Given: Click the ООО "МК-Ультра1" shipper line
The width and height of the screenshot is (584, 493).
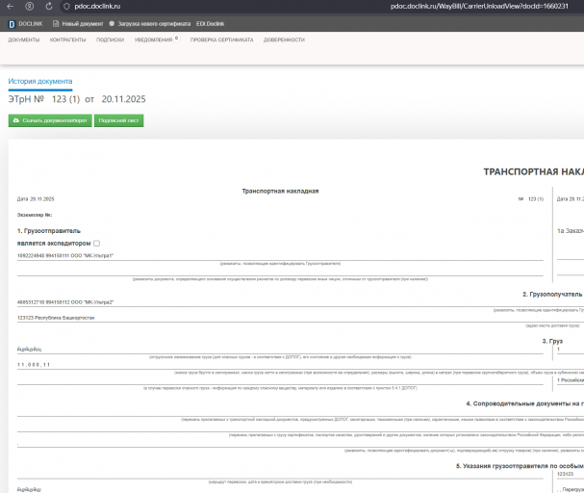Looking at the screenshot, I should (x=65, y=255).
